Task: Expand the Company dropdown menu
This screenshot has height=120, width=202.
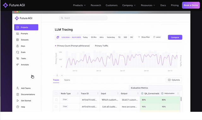Action: pos(129,5)
